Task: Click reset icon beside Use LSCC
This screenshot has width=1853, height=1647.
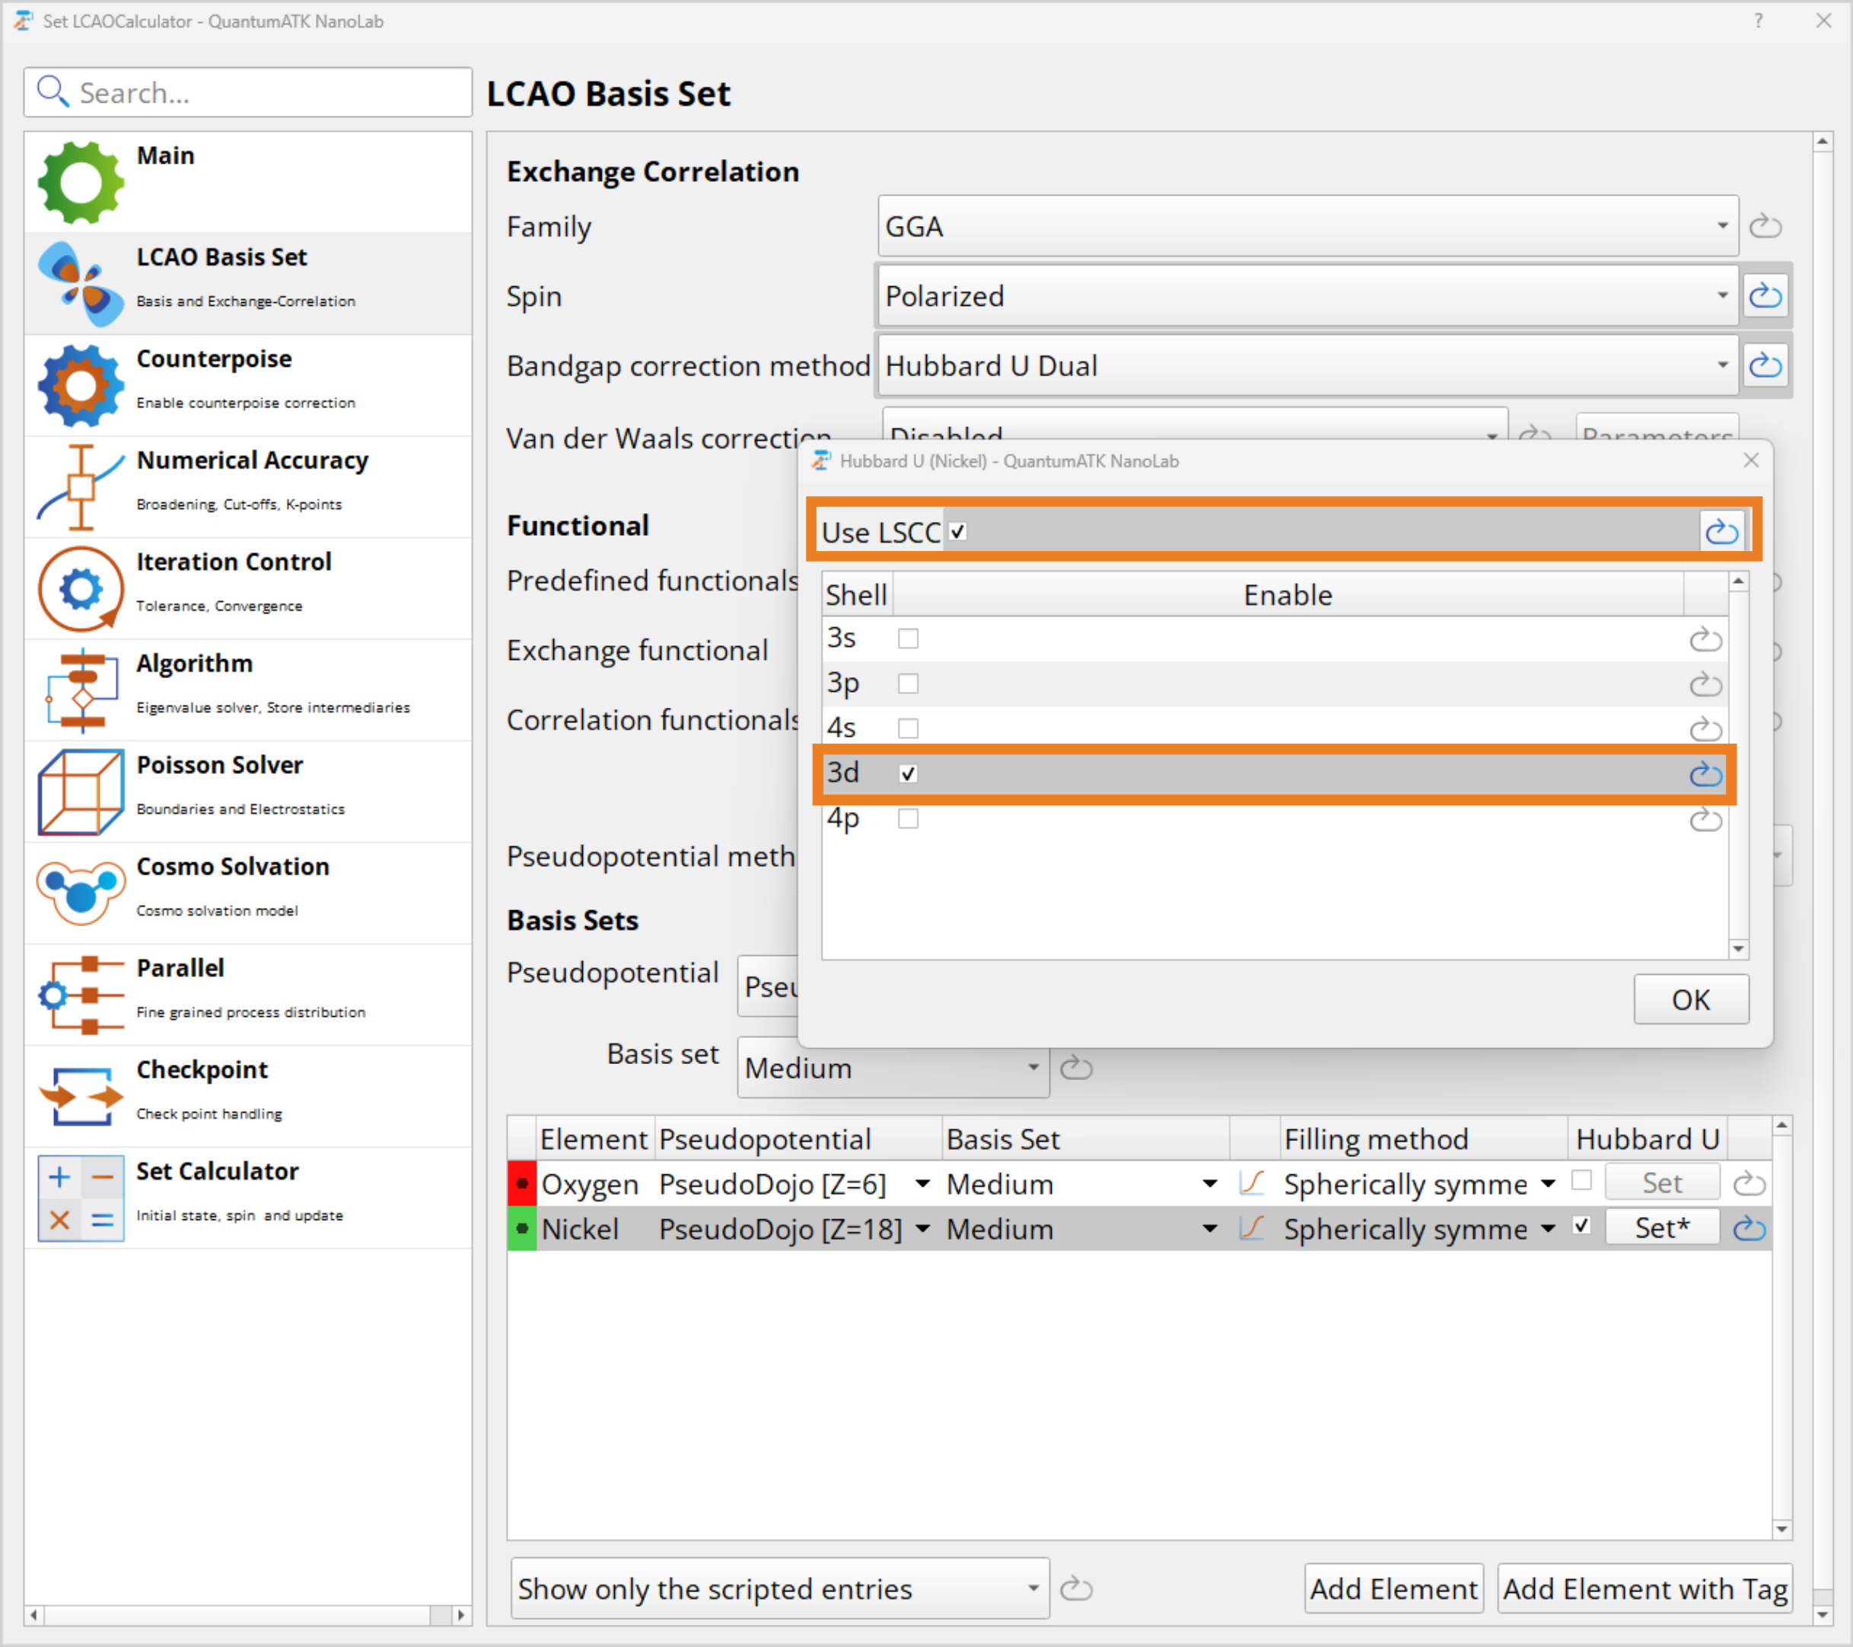Action: (x=1721, y=532)
